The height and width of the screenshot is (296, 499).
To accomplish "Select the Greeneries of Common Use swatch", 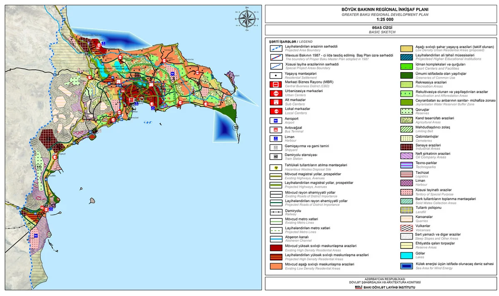I will coord(406,75).
